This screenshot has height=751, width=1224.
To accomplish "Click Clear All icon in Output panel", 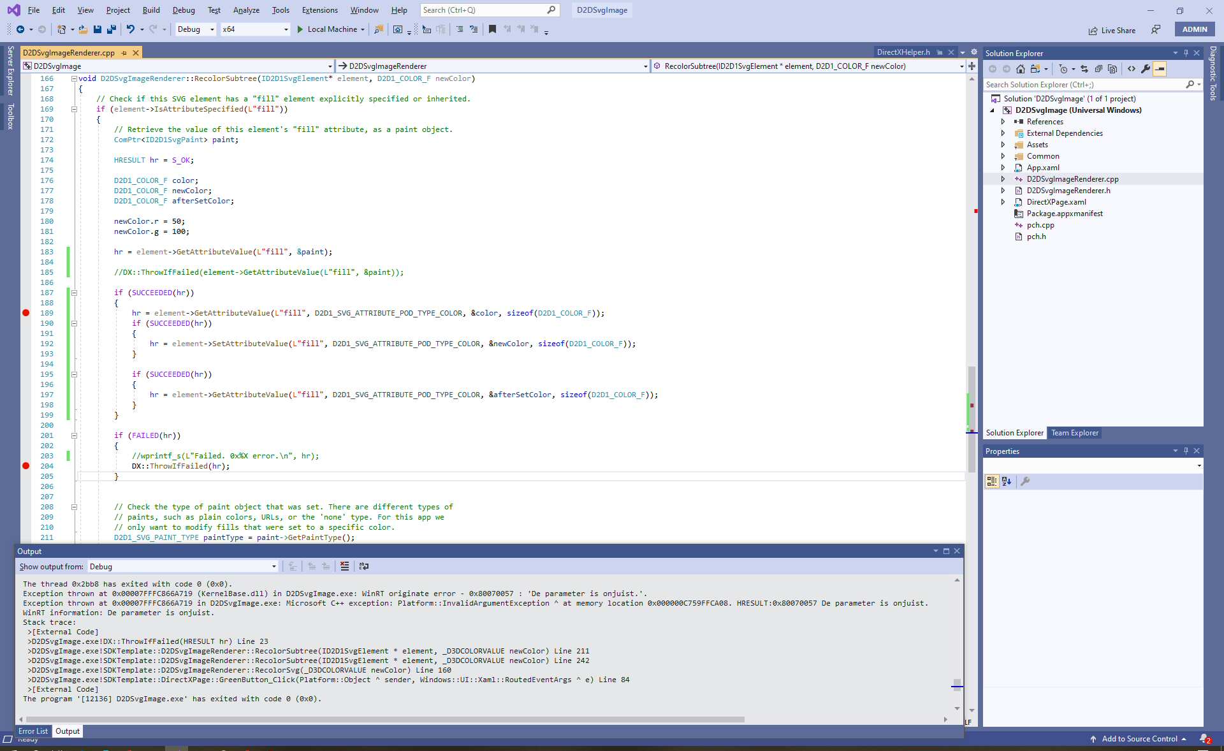I will pos(345,566).
